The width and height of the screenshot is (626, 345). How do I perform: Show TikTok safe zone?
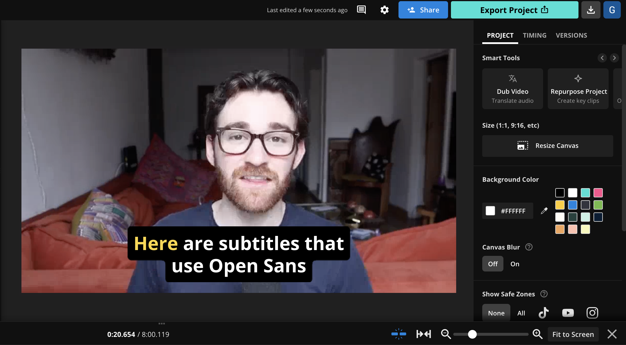coord(544,313)
